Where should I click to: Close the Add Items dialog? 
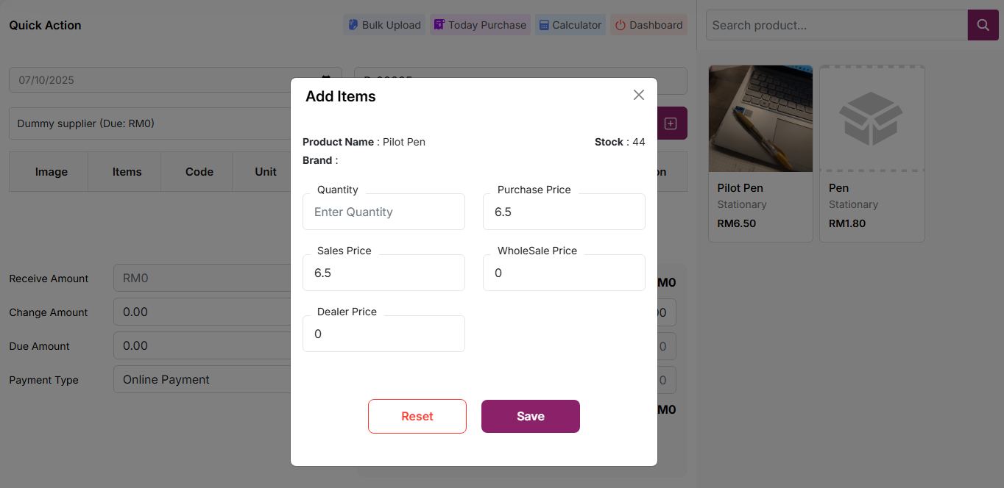tap(639, 95)
